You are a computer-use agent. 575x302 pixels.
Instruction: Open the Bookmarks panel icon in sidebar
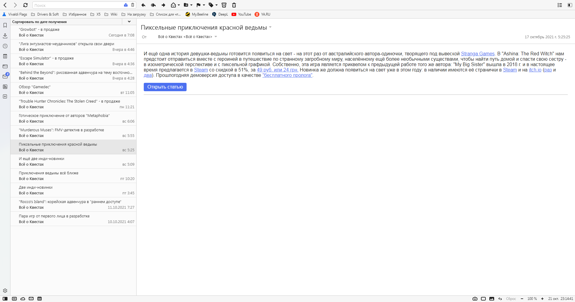5,25
